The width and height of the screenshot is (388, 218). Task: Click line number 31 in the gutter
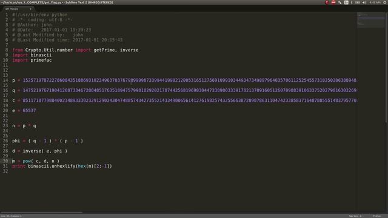5,166
